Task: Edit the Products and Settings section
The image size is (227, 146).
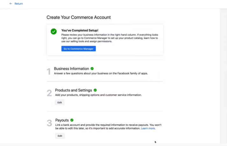Action: tap(60, 102)
